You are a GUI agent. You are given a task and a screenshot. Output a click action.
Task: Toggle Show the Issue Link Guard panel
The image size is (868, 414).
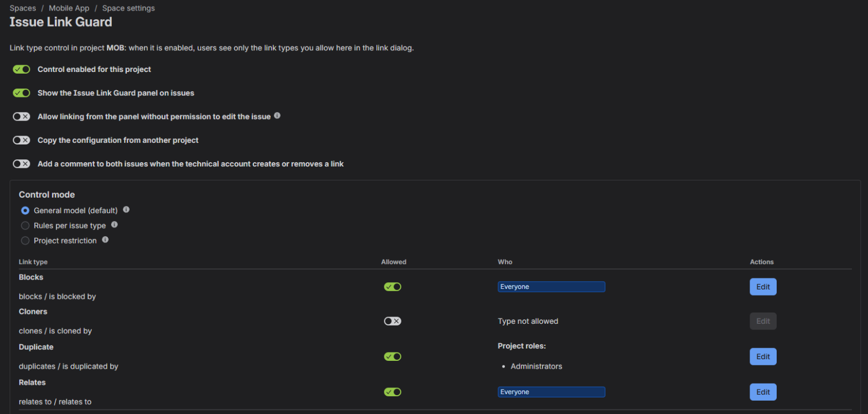[x=22, y=93]
